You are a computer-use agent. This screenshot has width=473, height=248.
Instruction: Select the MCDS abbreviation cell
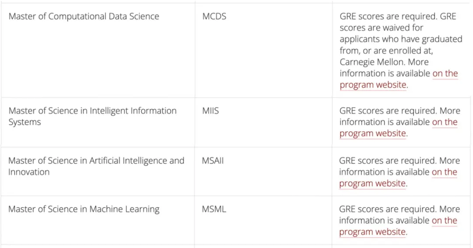[214, 17]
